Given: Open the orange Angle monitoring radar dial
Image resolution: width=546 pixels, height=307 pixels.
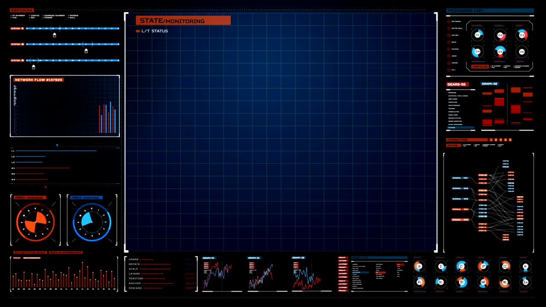Looking at the screenshot, I should click(x=35, y=220).
